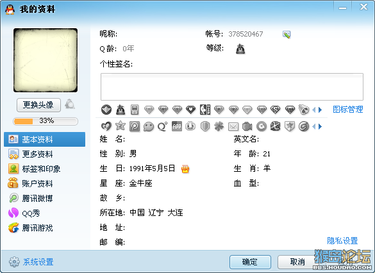Click the Q+ icon

point(163,126)
